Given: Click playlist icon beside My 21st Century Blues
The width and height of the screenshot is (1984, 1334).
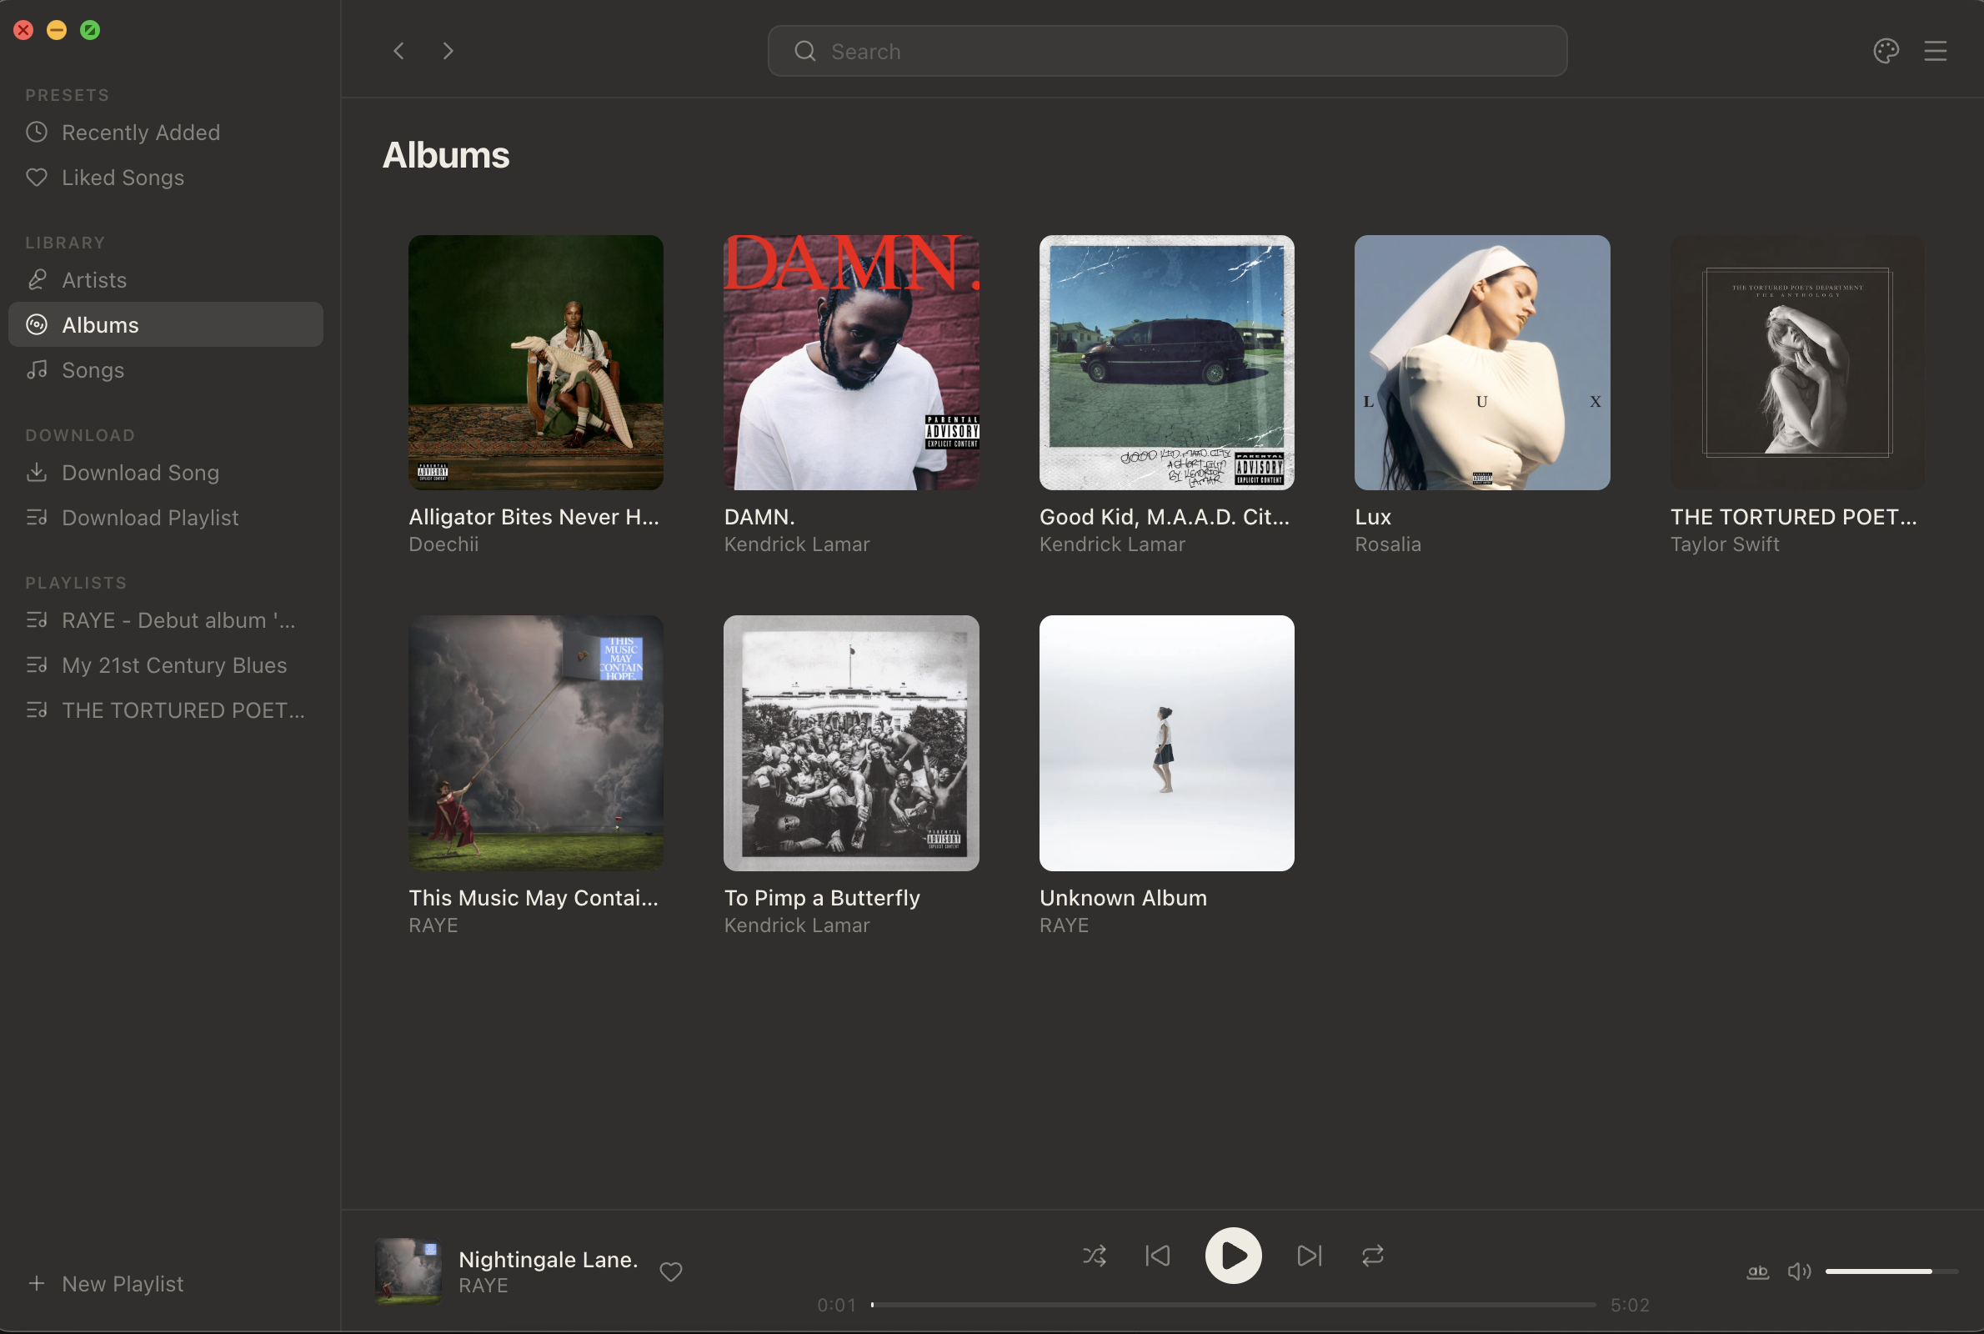Looking at the screenshot, I should tap(37, 664).
